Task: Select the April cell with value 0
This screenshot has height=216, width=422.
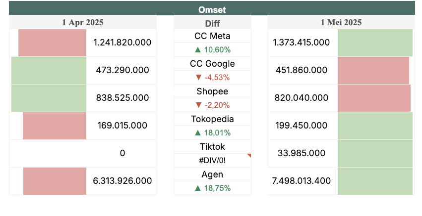Action: tap(122, 153)
